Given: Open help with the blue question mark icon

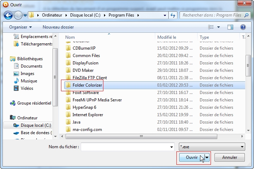Looking at the screenshot, I should pos(243,27).
